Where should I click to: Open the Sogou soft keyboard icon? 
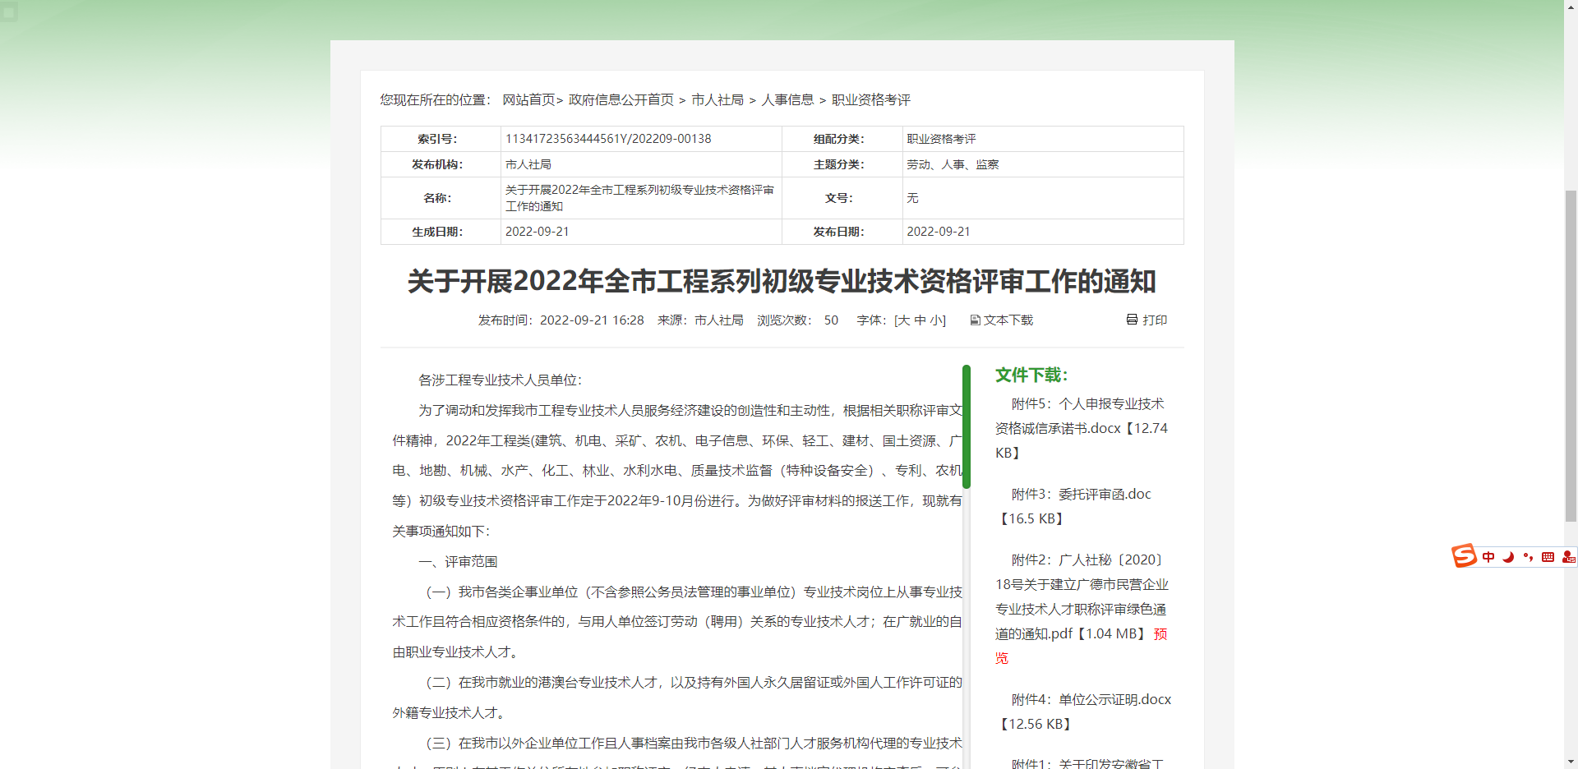click(x=1548, y=557)
